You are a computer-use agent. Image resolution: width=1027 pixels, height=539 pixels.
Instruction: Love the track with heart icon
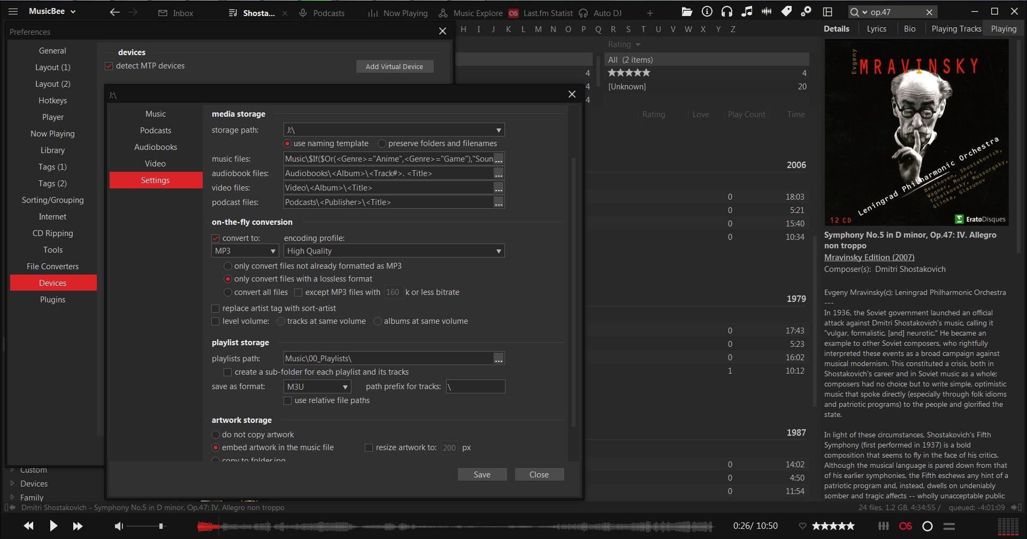click(x=802, y=526)
